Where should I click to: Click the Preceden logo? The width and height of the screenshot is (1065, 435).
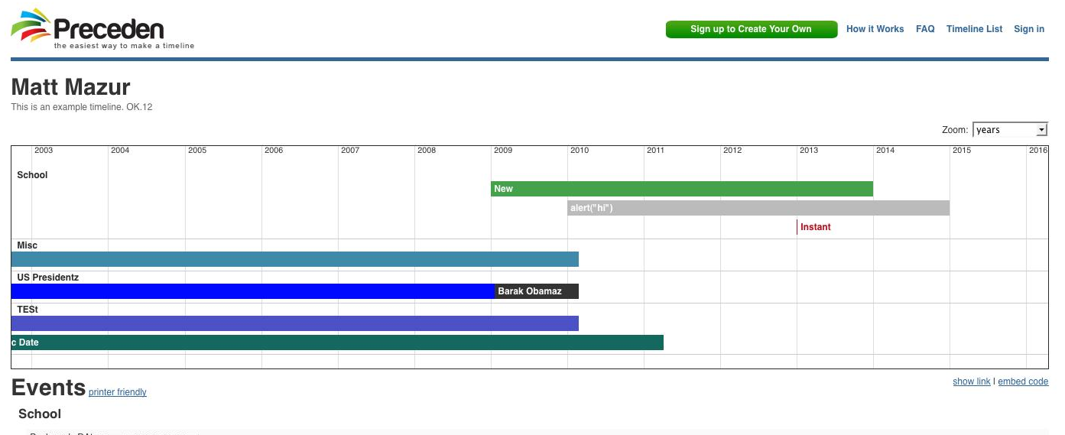[x=102, y=30]
